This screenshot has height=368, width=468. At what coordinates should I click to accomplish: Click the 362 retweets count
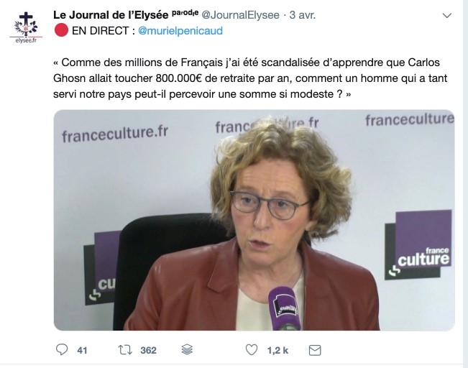coord(148,350)
